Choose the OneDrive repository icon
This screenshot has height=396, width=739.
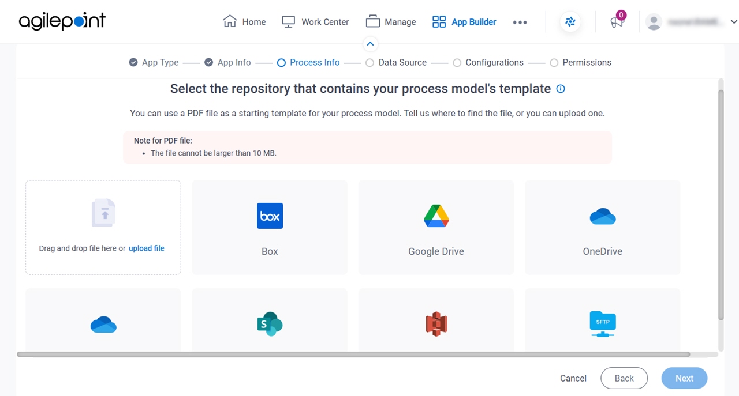pos(603,216)
